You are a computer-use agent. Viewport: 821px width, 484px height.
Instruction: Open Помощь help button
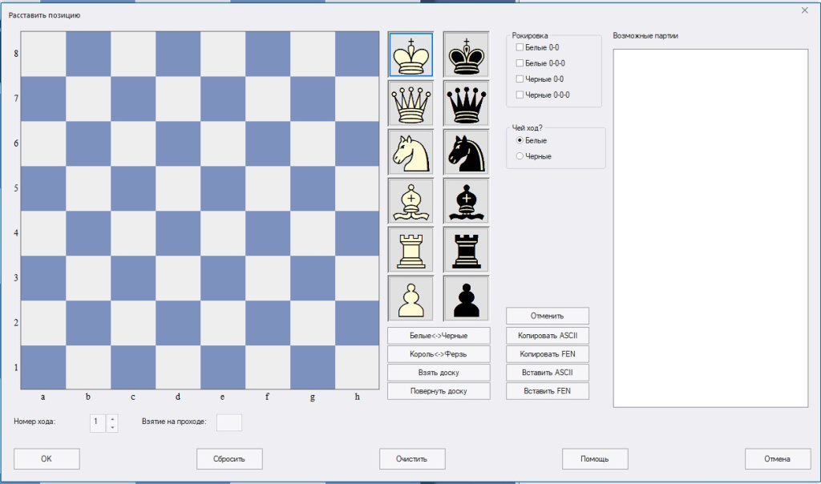point(595,459)
